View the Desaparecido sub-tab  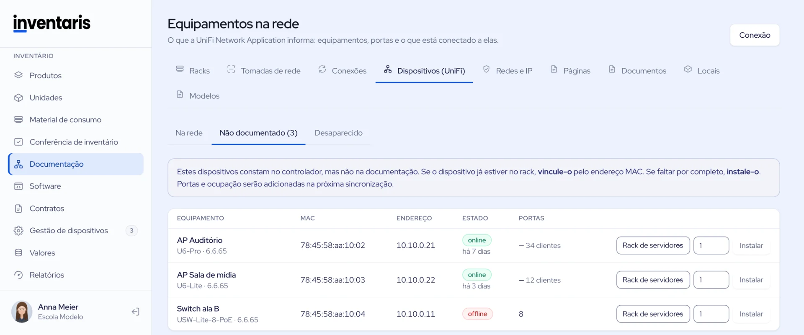coord(338,133)
